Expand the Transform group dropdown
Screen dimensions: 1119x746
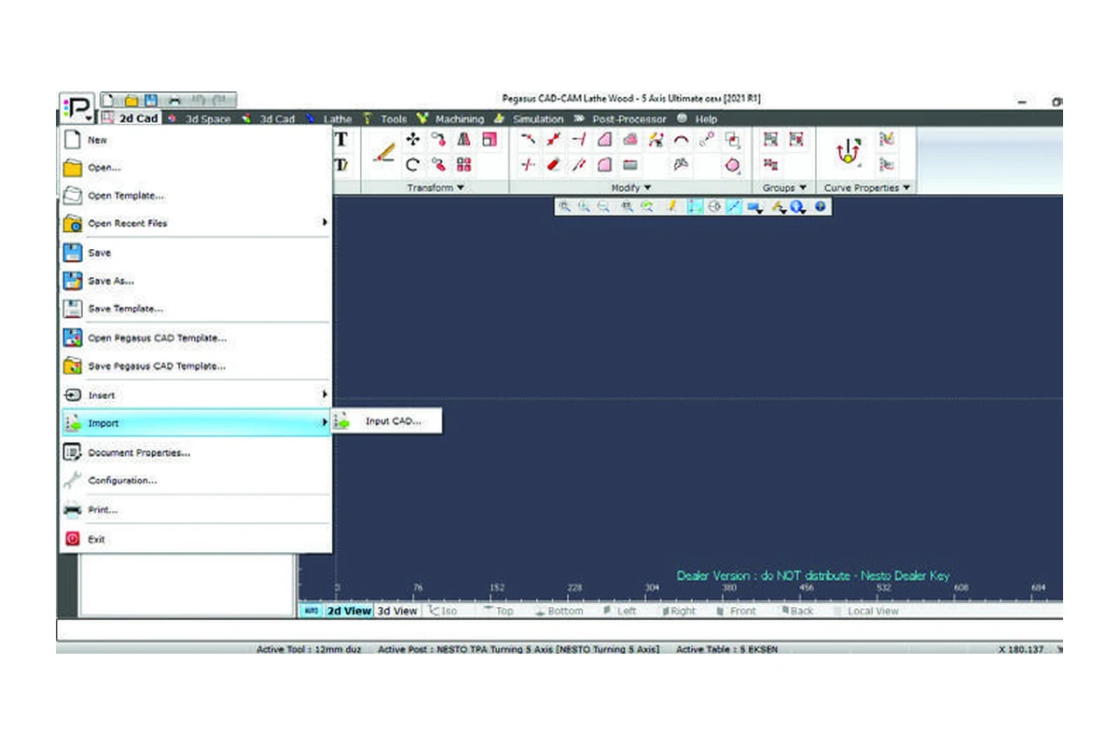435,188
